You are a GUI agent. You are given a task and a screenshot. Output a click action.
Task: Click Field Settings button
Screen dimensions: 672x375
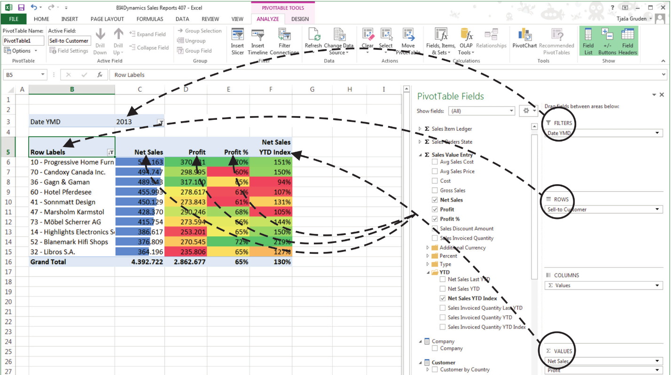coord(69,51)
